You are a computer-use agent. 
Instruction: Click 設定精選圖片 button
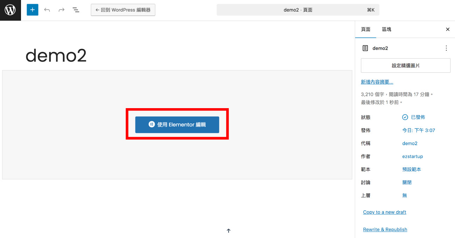pos(405,65)
